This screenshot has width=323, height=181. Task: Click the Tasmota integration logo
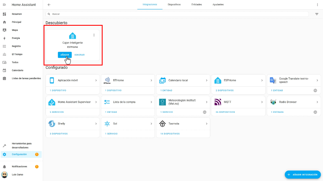162,124
